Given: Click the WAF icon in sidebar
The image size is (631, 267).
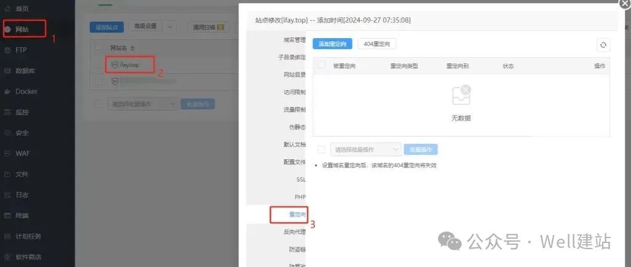Looking at the screenshot, I should 7,153.
